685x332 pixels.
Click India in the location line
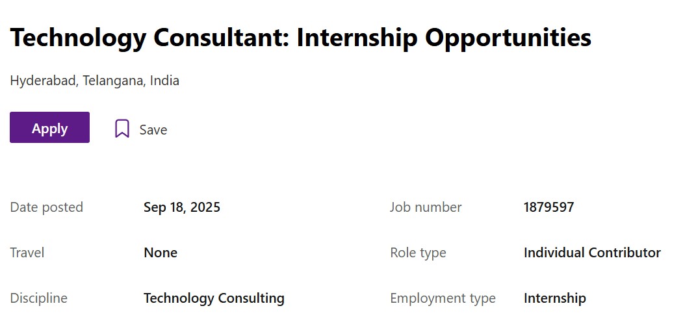[164, 81]
